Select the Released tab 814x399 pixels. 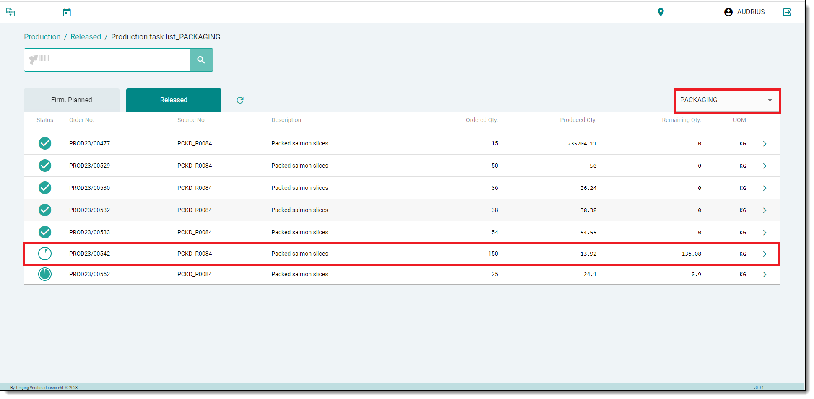tap(174, 100)
